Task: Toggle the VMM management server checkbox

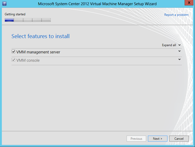Action: (13, 51)
